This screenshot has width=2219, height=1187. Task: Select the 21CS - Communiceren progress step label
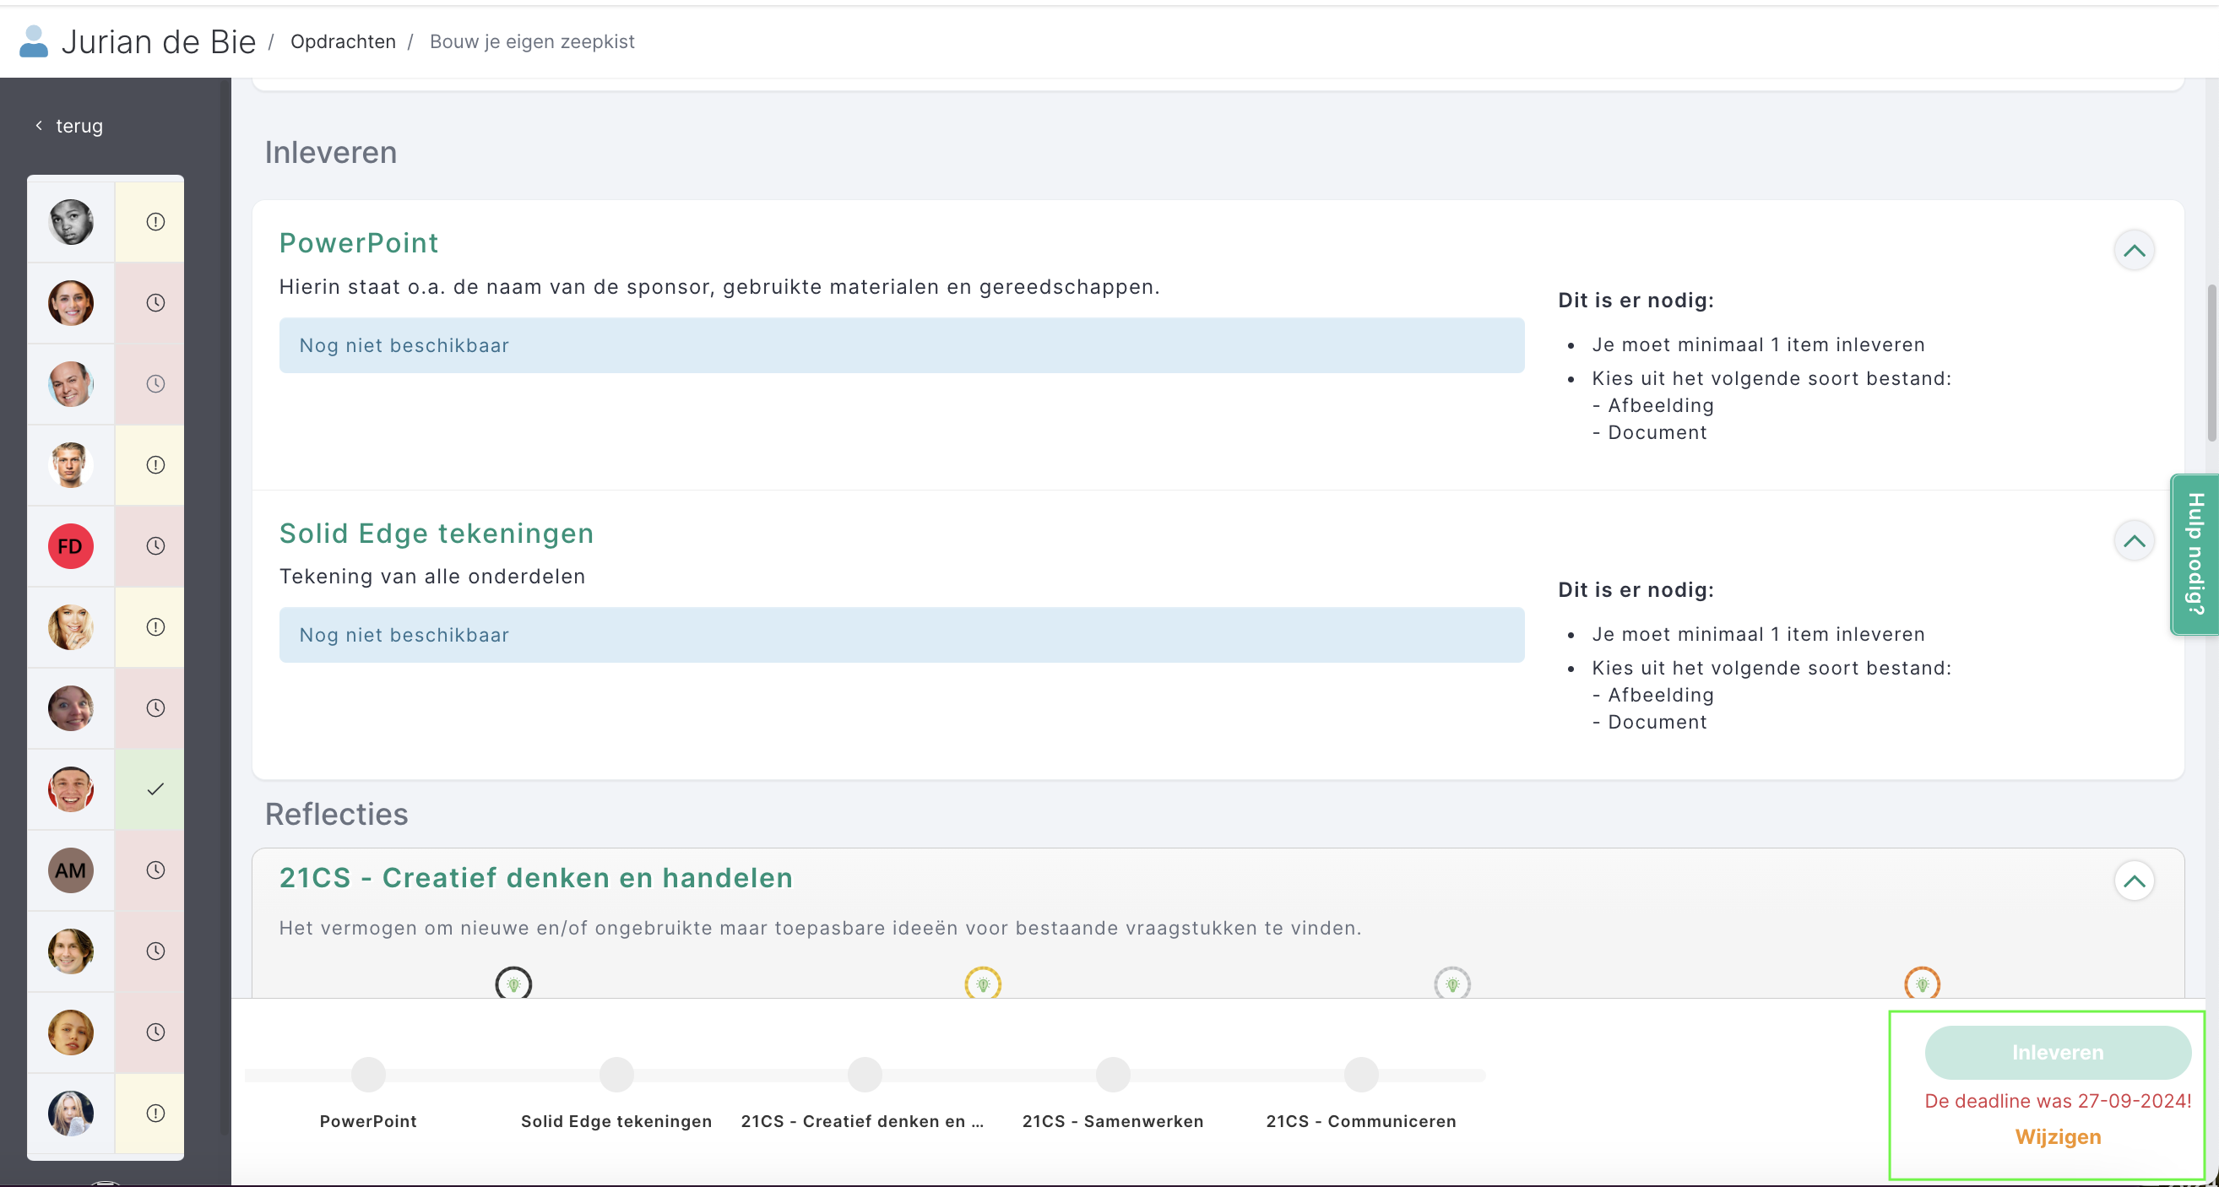1361,1120
